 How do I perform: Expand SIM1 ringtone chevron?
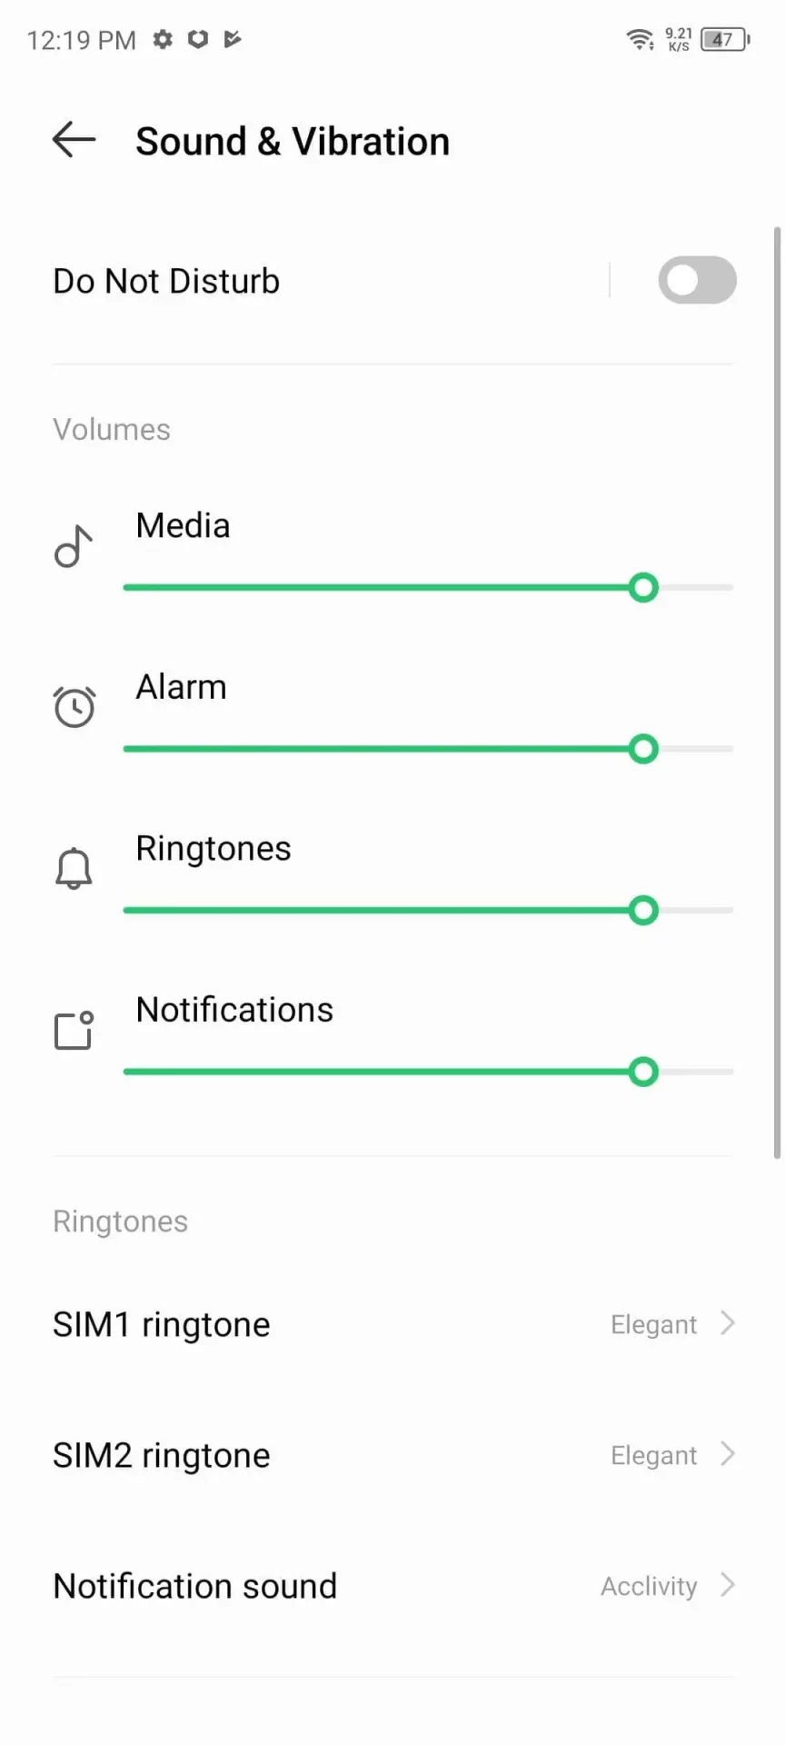pos(727,1323)
